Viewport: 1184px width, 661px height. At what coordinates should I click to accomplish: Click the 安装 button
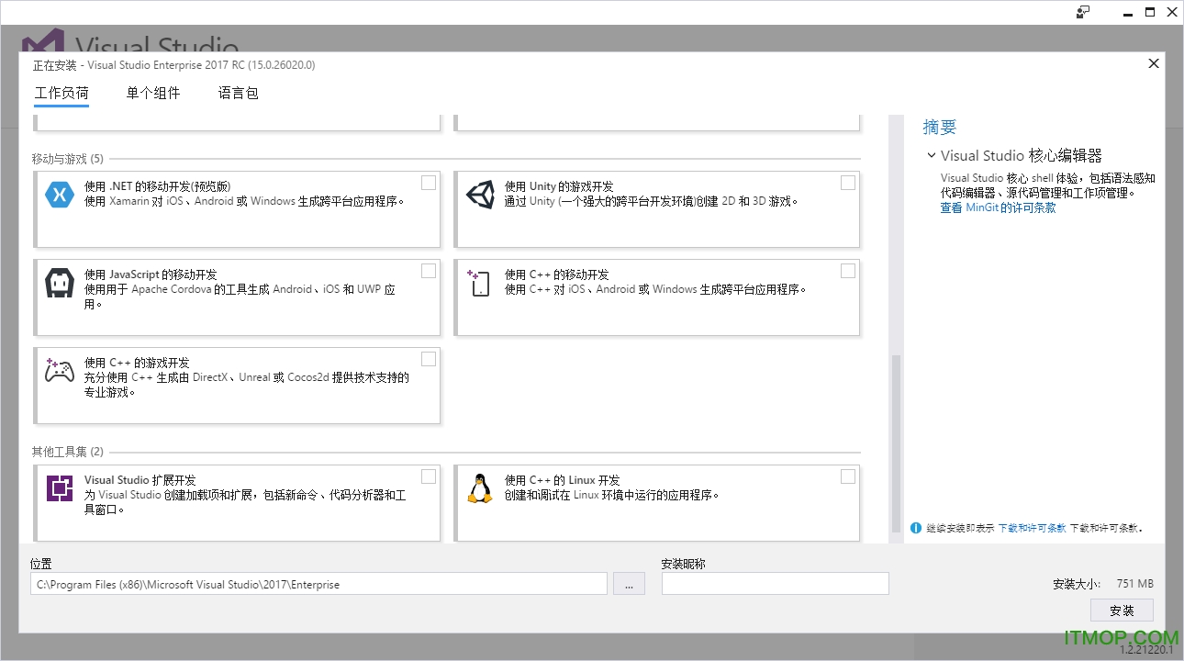(x=1122, y=611)
